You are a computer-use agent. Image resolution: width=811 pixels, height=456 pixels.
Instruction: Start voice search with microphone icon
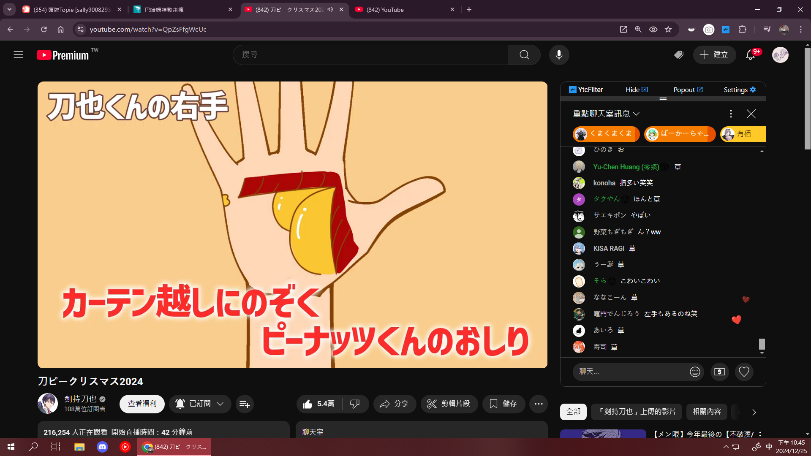[559, 54]
